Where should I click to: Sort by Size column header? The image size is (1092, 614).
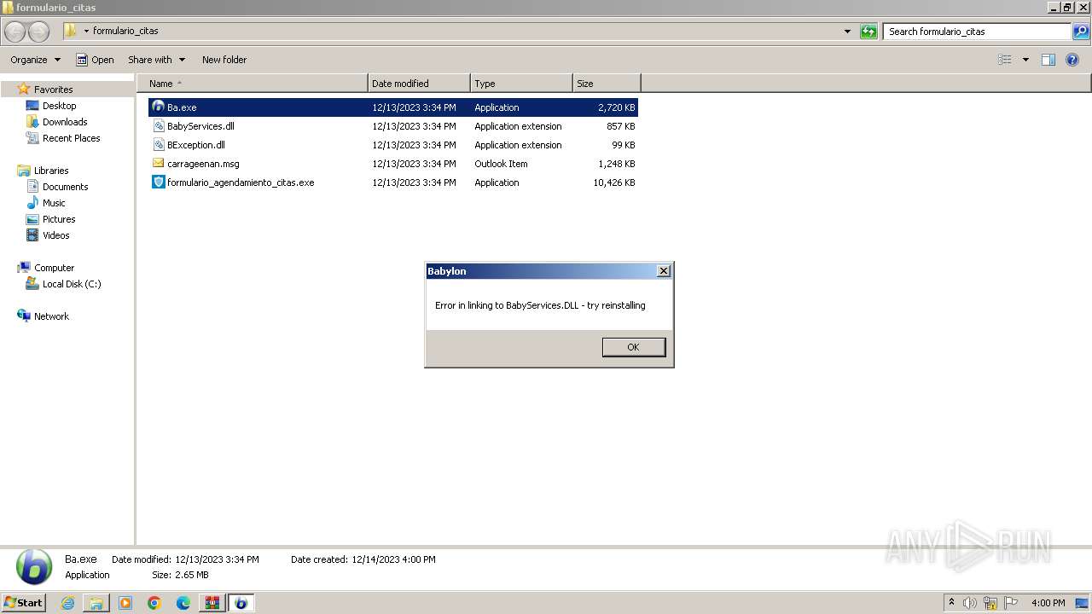tap(607, 84)
